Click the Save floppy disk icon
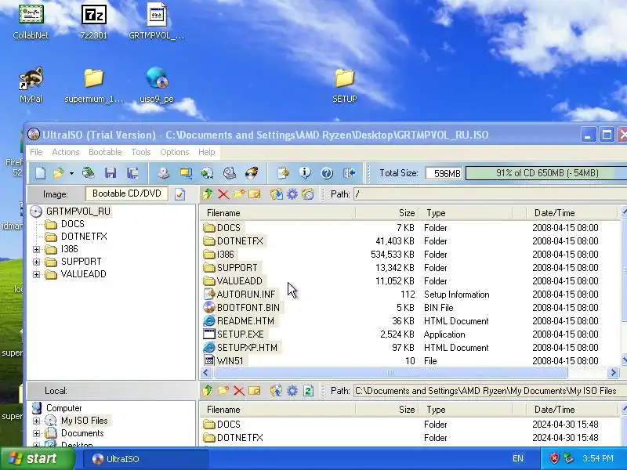Screen dimensions: 627x470 [x=111, y=173]
